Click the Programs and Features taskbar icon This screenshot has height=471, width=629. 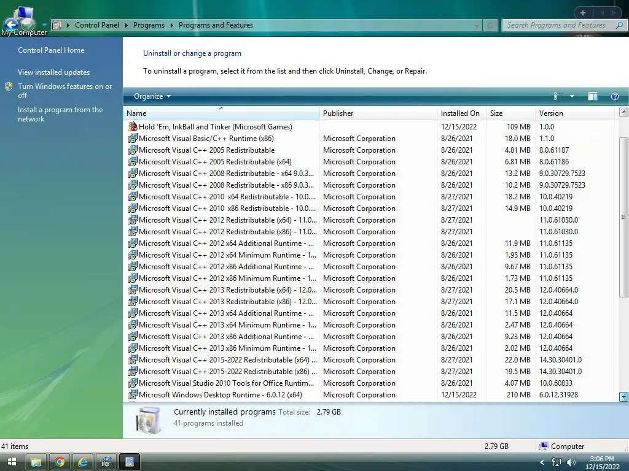[106, 462]
